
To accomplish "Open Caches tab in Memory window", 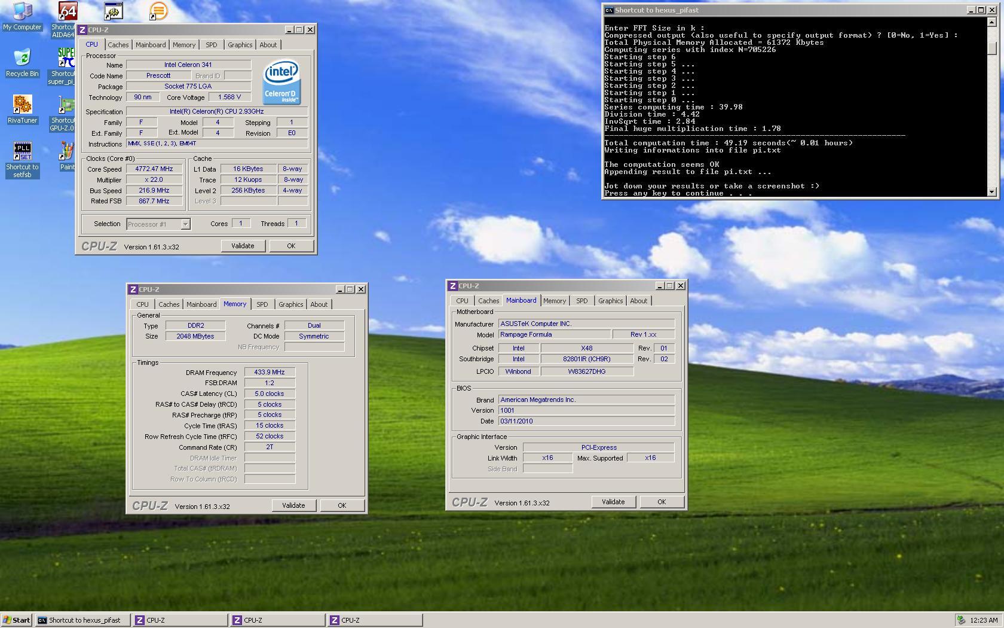I will [169, 304].
